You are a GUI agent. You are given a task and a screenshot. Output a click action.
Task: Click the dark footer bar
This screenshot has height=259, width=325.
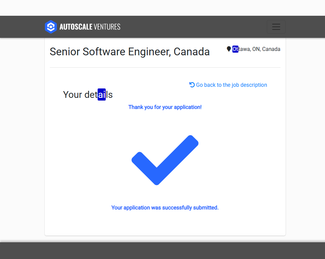coord(162,251)
